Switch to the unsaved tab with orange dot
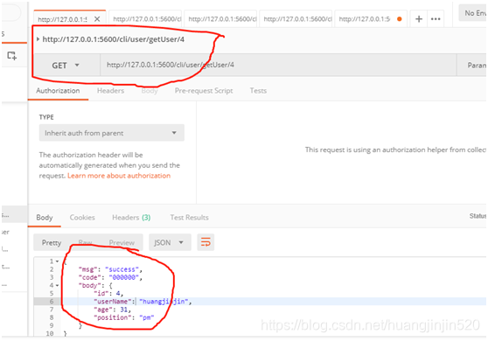The image size is (488, 341). coord(370,19)
